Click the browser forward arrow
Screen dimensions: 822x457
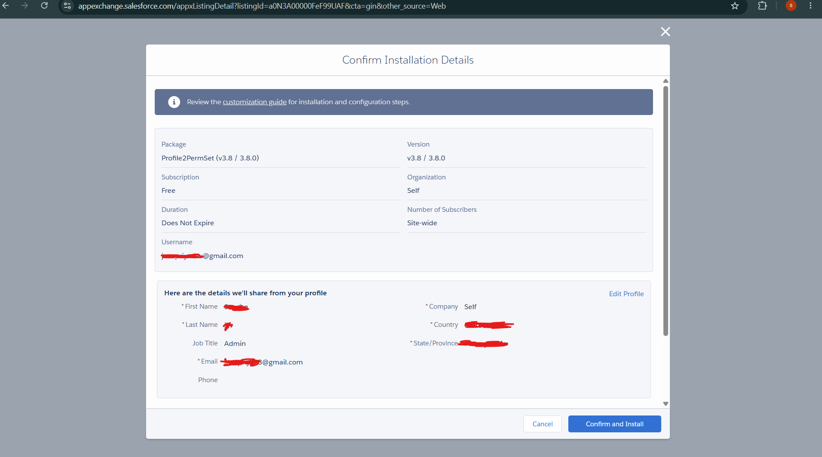coord(25,6)
